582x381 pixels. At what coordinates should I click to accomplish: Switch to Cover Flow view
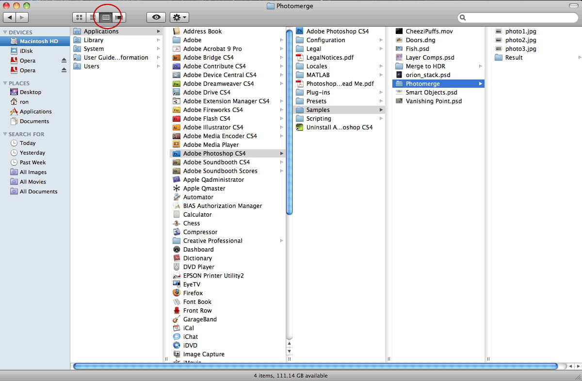point(119,17)
